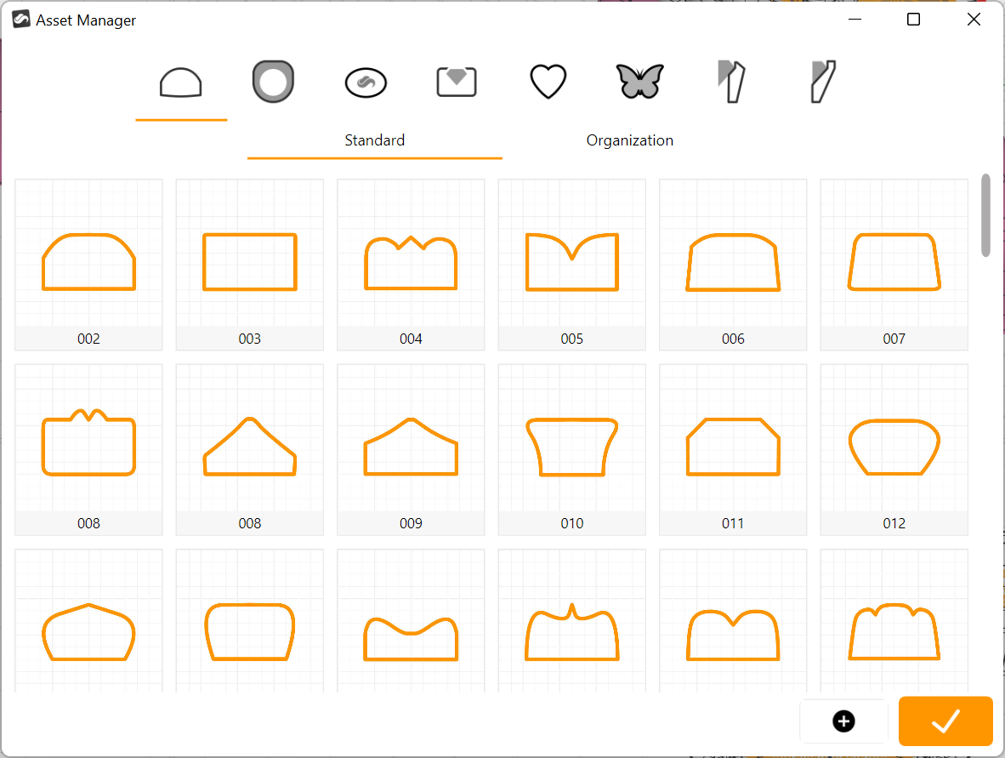1005x758 pixels.
Task: Select trapezoid profile 007
Action: pos(894,264)
